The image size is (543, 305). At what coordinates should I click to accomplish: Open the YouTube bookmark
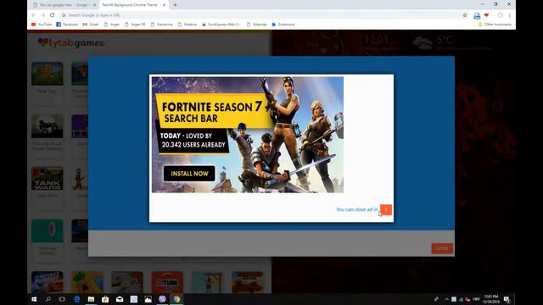coord(42,25)
